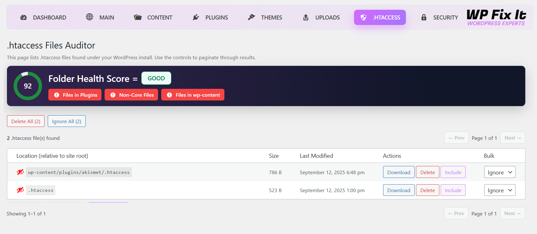This screenshot has height=234, width=537.
Task: Click the upload icon beside UPLOADS
Action: (x=306, y=17)
